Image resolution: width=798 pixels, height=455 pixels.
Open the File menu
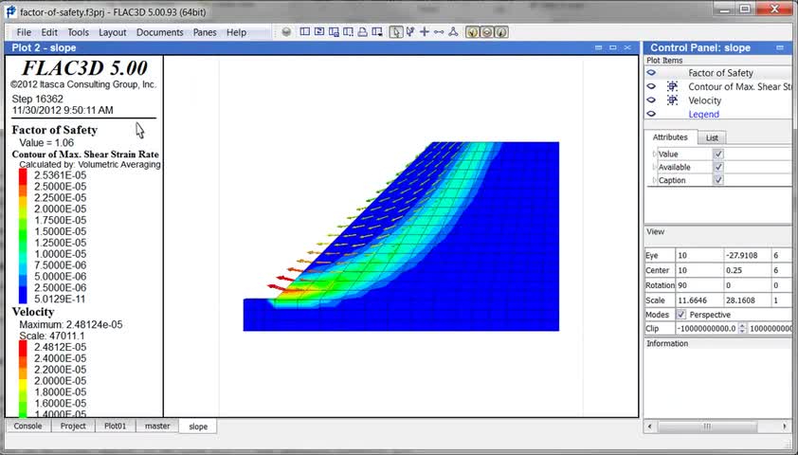24,32
